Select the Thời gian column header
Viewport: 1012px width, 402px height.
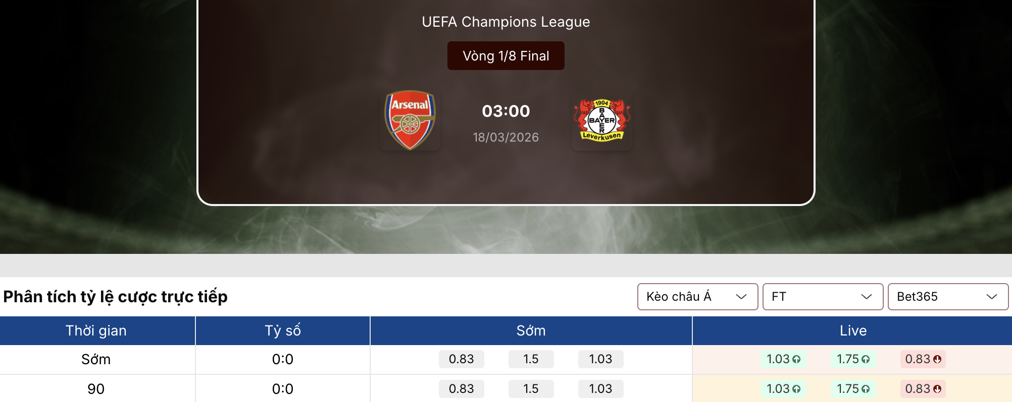point(96,331)
